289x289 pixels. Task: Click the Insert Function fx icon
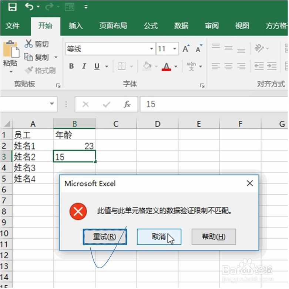click(x=127, y=104)
